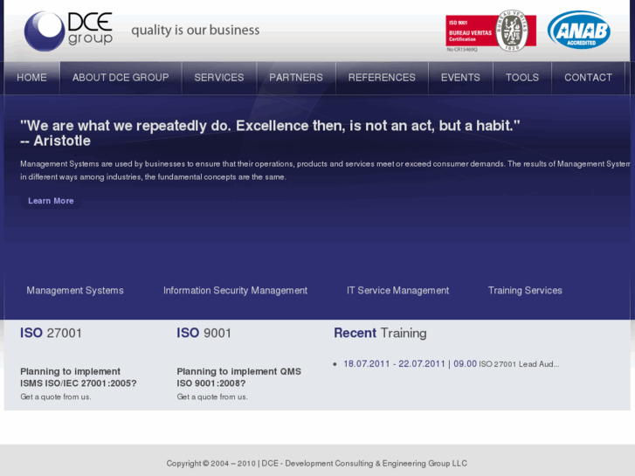
Task: Click 'Planning to implement QMS ISO 9001:2008?' text
Action: click(x=239, y=377)
